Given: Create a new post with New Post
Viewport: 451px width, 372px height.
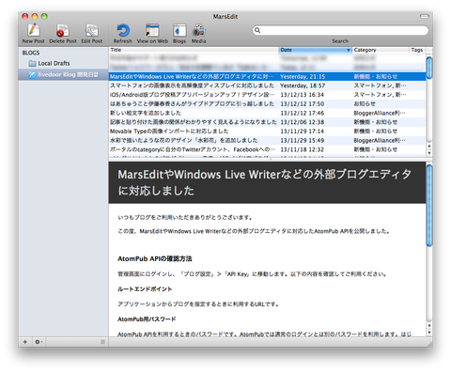Looking at the screenshot, I should [33, 33].
